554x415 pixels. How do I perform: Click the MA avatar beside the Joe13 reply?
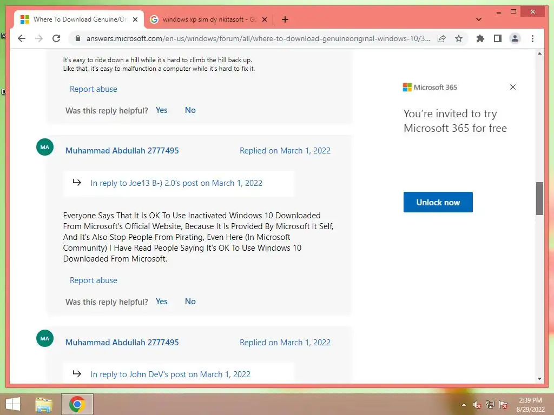[x=45, y=147]
